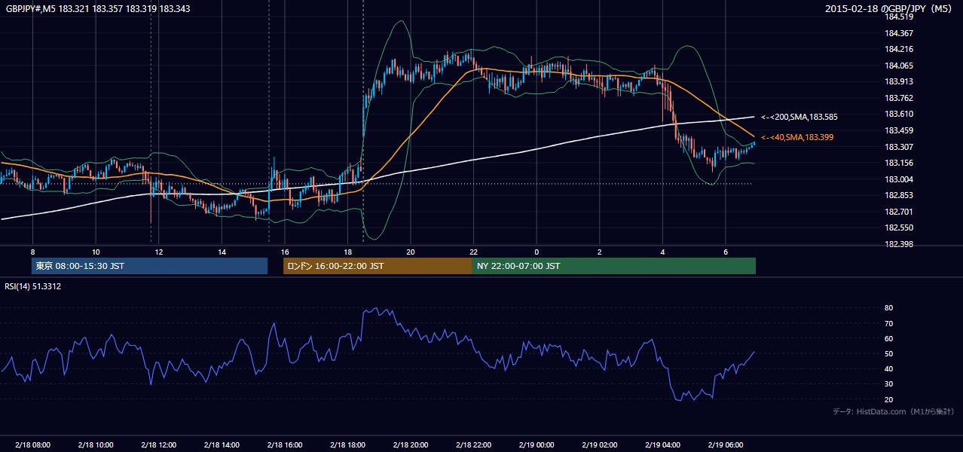The image size is (963, 452).
Task: Click RSI scale level 20
Action: [x=888, y=399]
